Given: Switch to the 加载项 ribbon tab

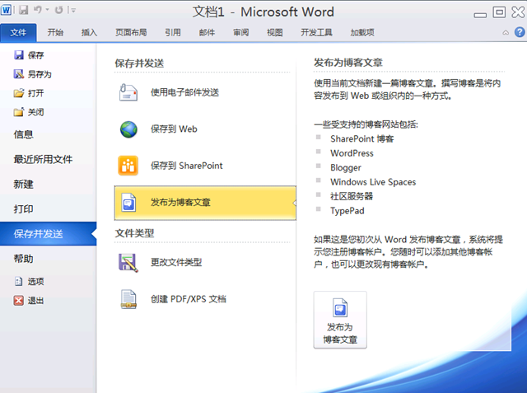Looking at the screenshot, I should click(362, 33).
